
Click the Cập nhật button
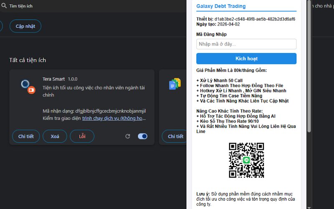(25, 26)
